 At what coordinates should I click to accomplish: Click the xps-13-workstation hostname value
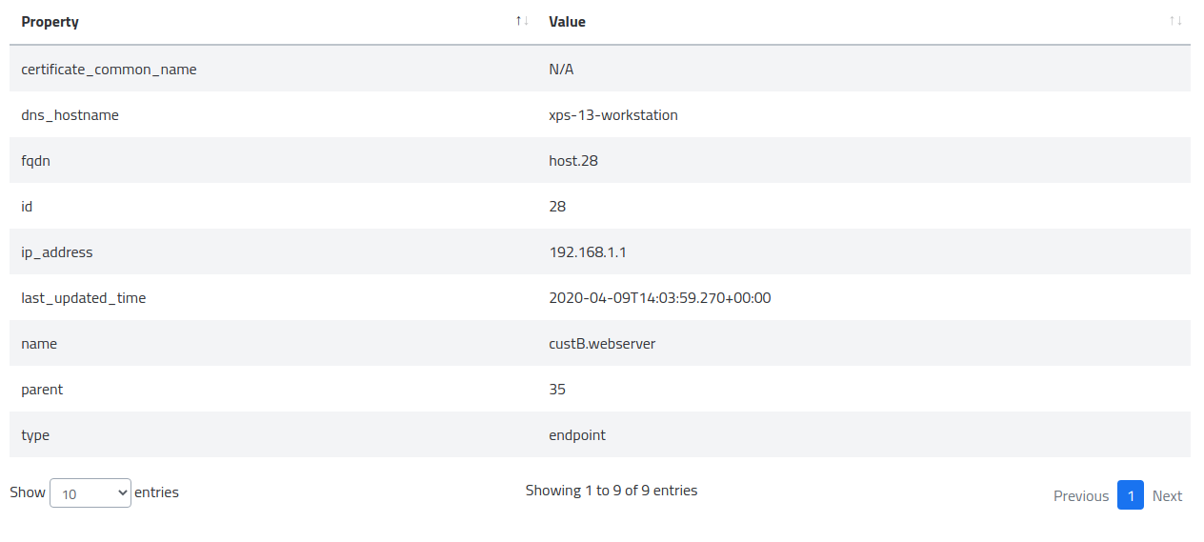pyautogui.click(x=612, y=115)
